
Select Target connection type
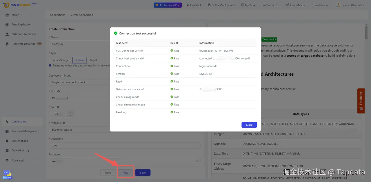pyautogui.click(x=93, y=60)
